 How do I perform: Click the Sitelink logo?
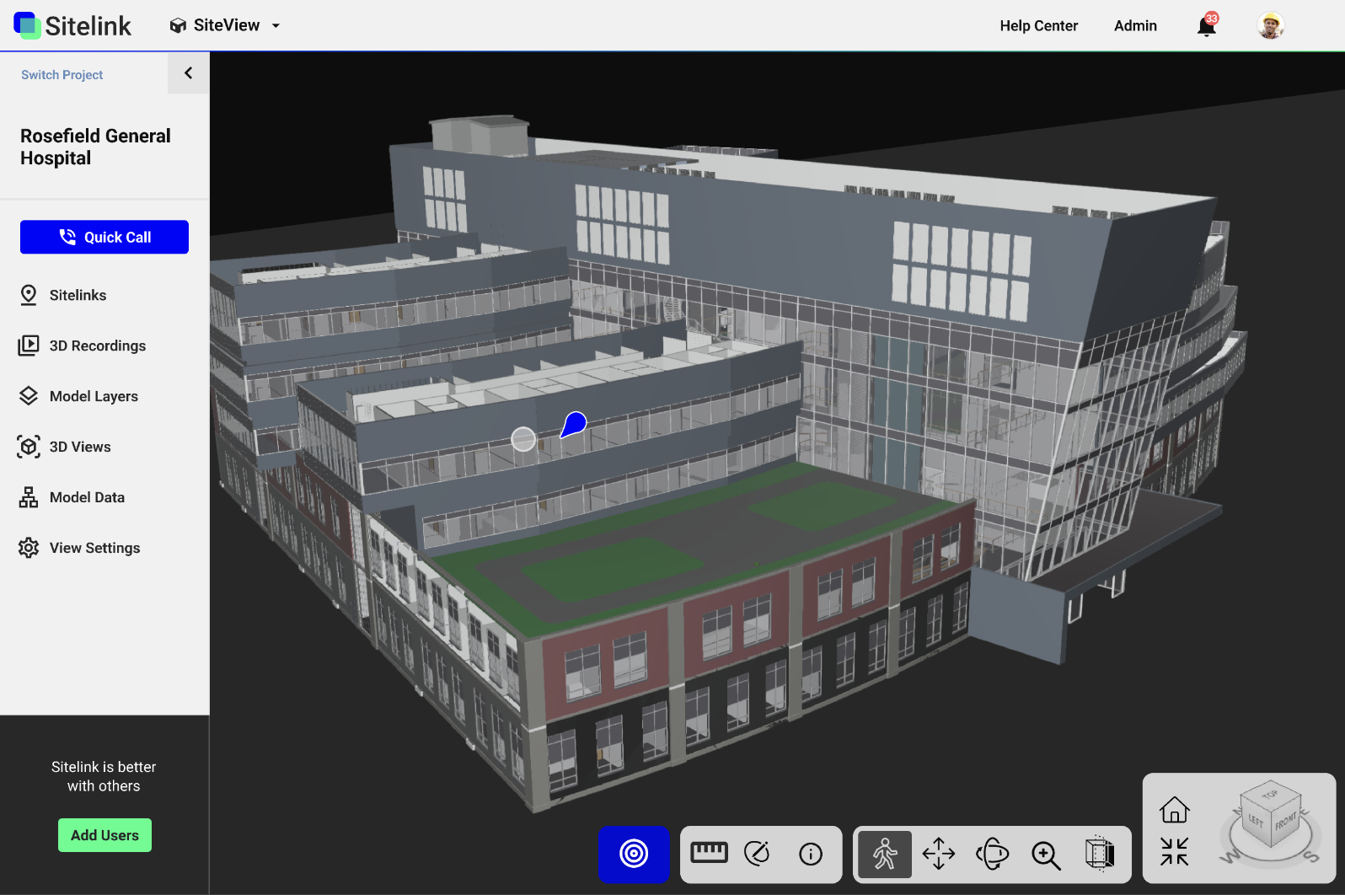tap(72, 25)
